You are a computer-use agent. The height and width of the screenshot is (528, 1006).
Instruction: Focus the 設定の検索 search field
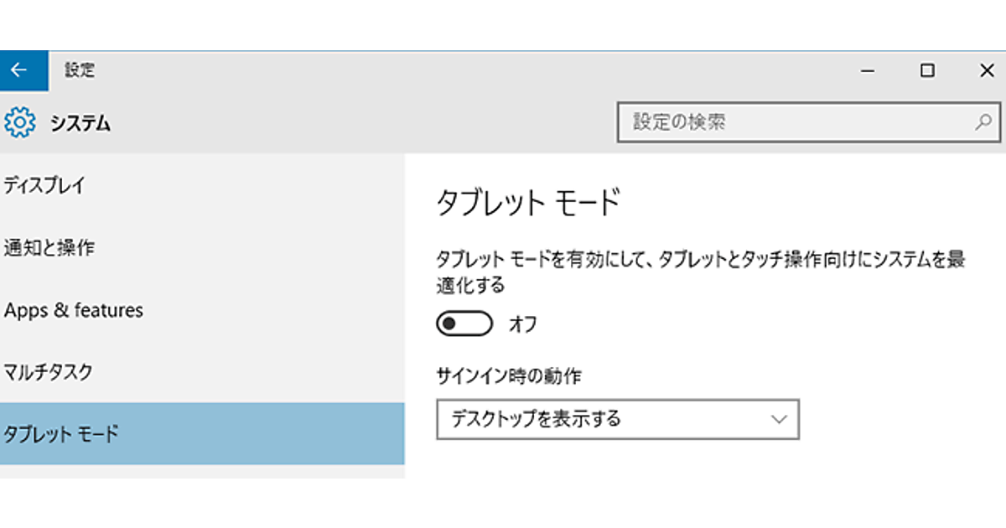tap(796, 122)
